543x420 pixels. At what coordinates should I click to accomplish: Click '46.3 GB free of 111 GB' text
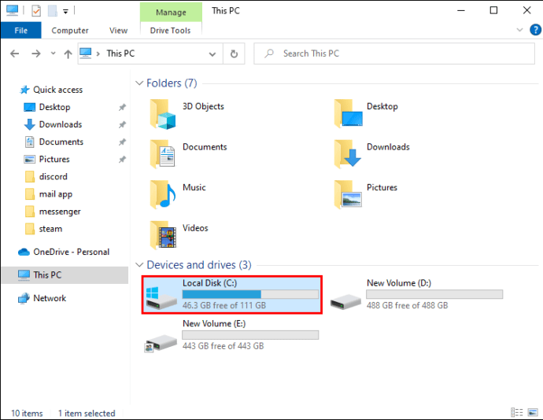224,305
